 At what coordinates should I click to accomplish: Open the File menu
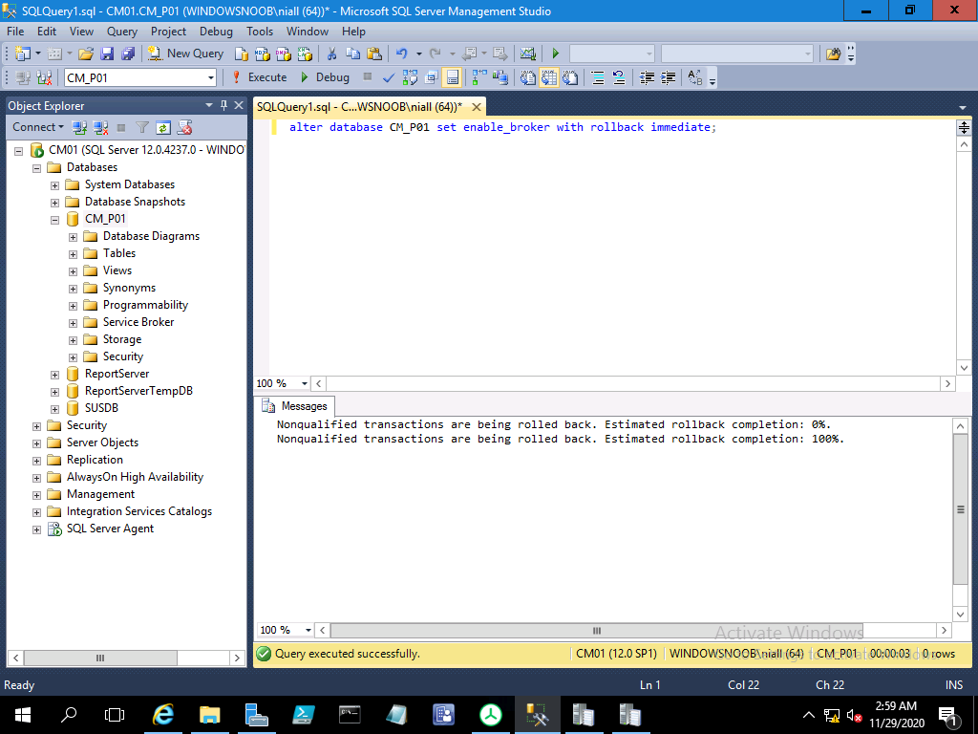click(15, 32)
